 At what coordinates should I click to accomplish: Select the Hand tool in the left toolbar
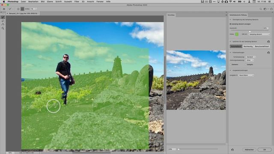pyautogui.click(x=3, y=25)
